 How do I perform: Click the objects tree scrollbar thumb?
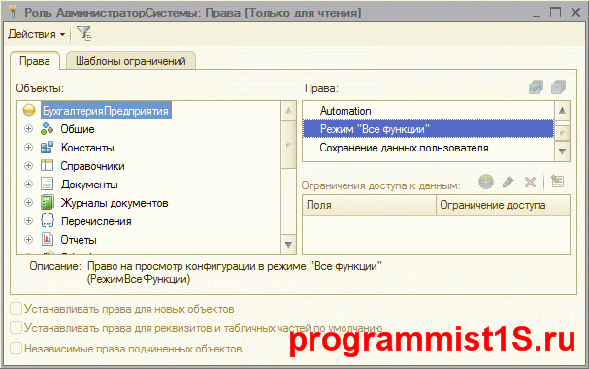tap(288, 145)
